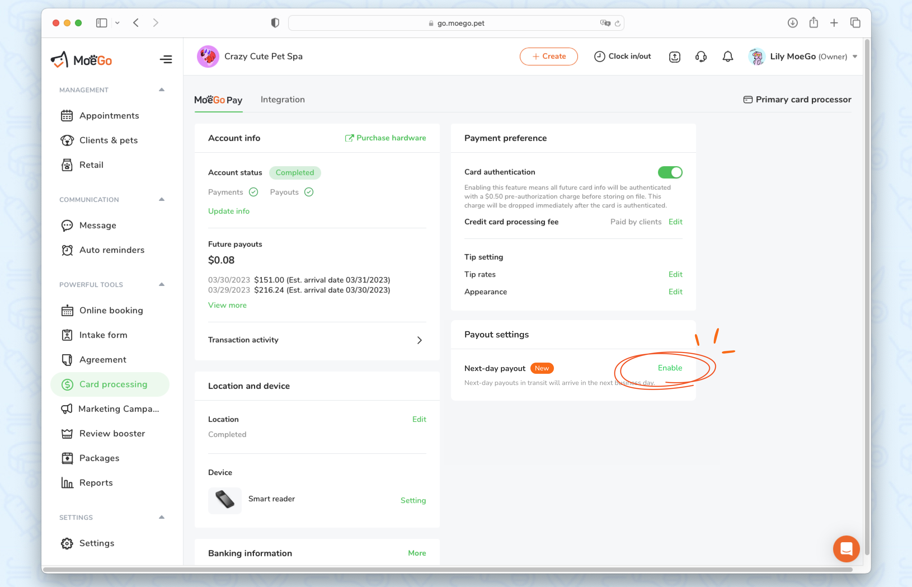Expand Transaction activity chevron row
Screen dimensions: 912x587
click(x=419, y=340)
